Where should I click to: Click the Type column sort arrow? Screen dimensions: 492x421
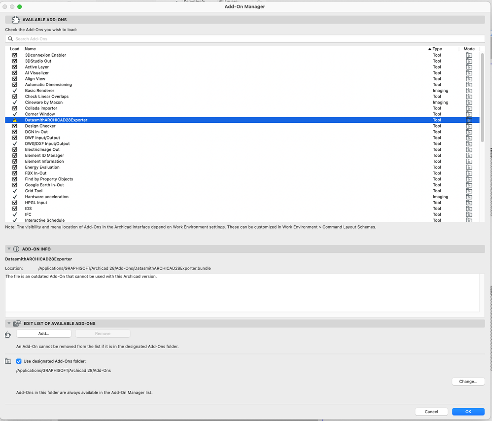coord(430,48)
